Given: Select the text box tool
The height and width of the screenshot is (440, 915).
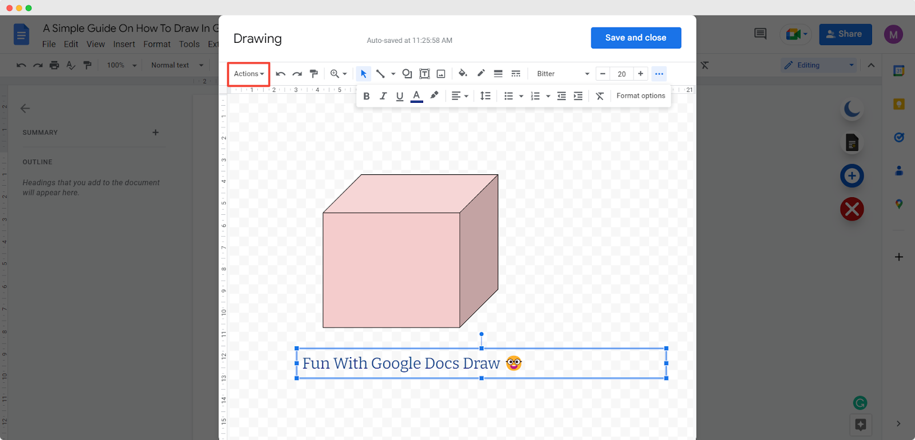Looking at the screenshot, I should click(424, 74).
